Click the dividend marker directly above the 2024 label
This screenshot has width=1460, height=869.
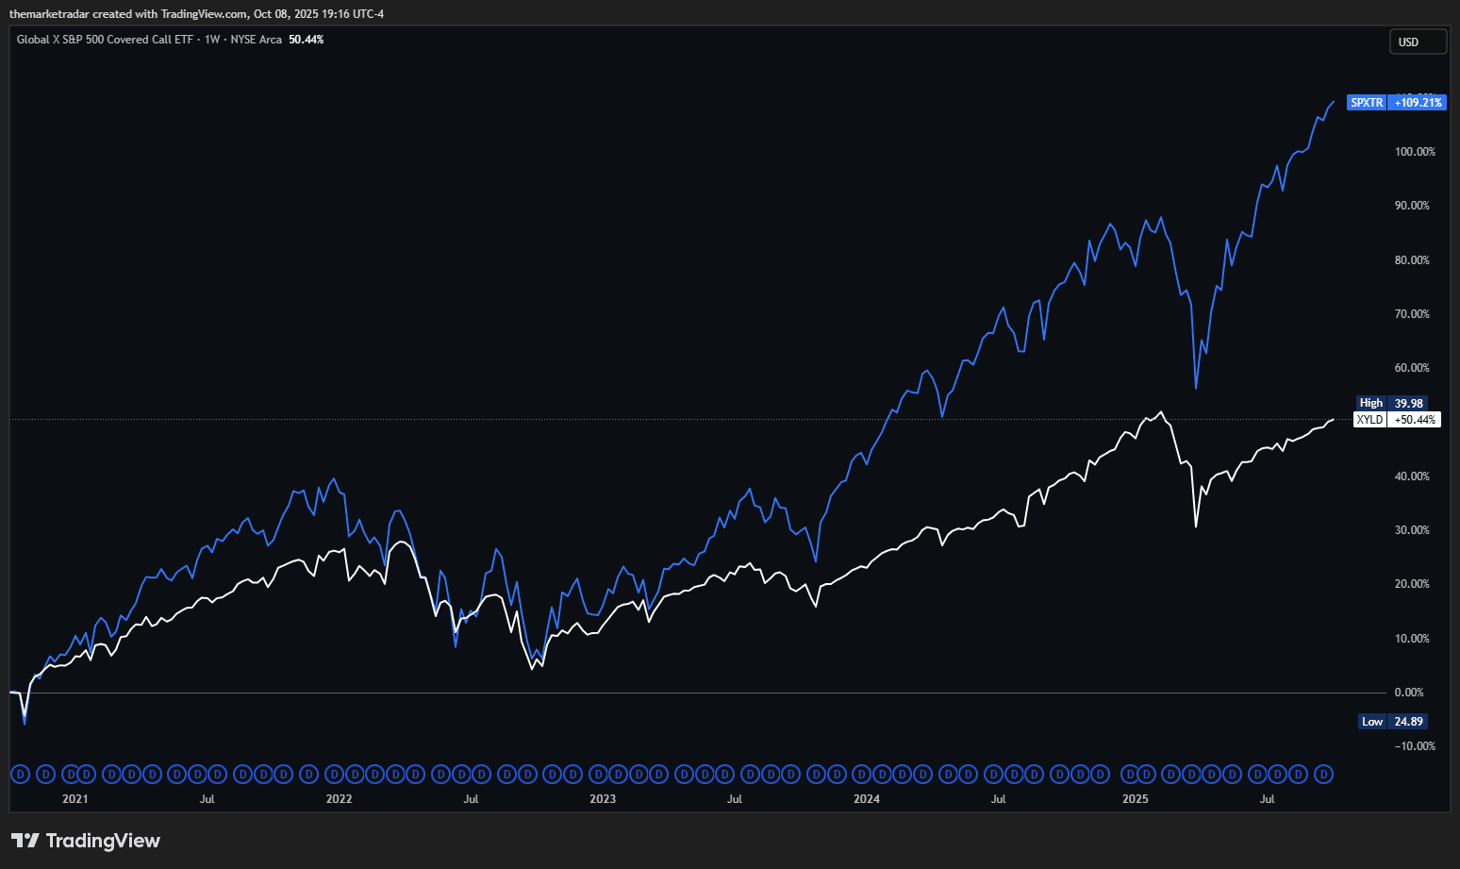[861, 775]
